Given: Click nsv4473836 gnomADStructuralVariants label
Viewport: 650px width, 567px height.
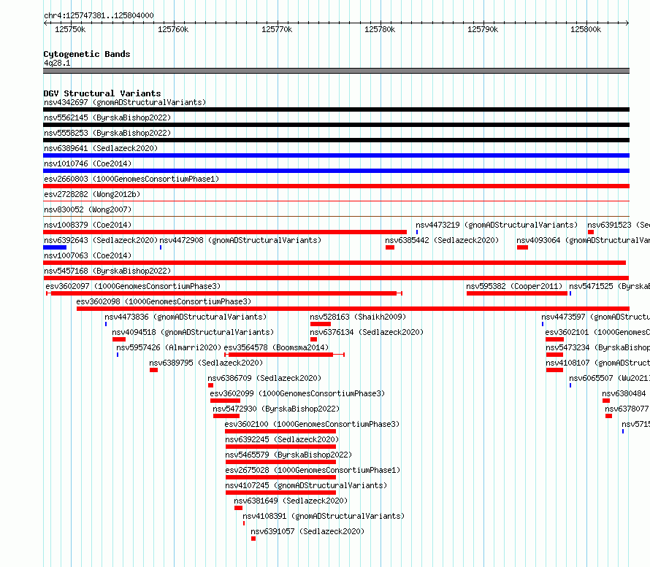Looking at the screenshot, I should click(x=186, y=317).
